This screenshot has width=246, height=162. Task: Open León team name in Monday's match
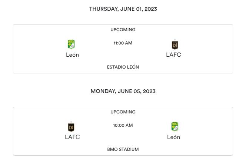[173, 137]
